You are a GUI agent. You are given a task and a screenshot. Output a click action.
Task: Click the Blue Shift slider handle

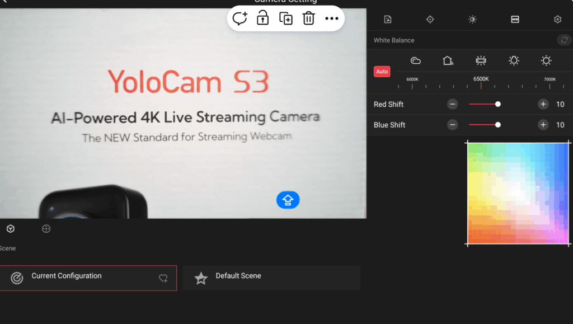pos(497,125)
